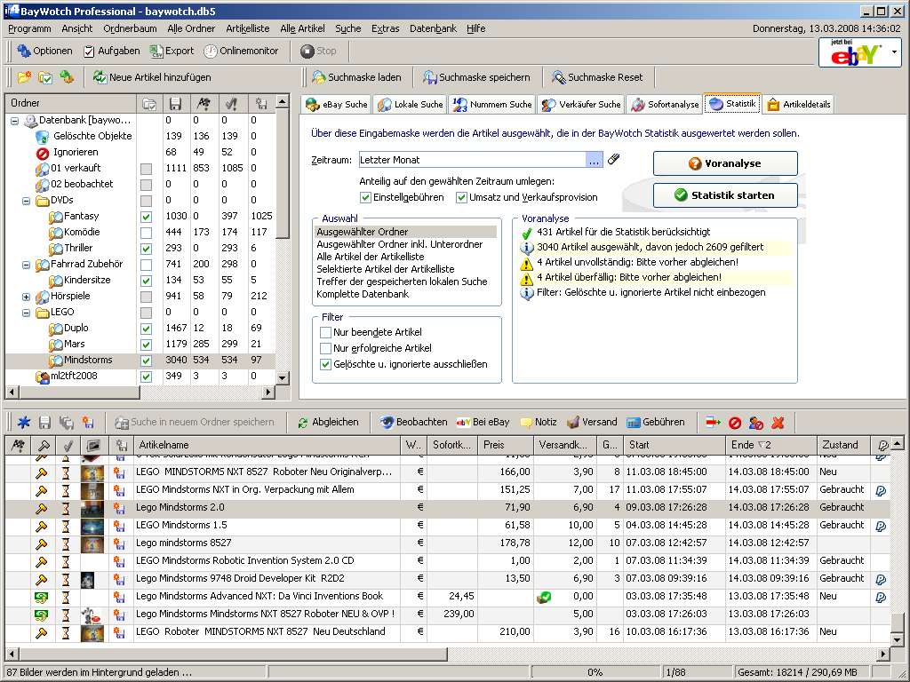The height and width of the screenshot is (682, 910).
Task: Open the article via Bei eBay
Action: 483,422
